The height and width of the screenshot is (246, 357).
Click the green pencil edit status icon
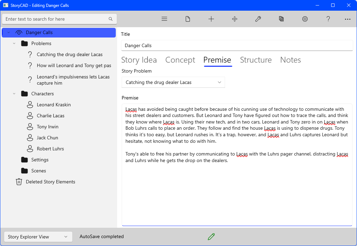pos(211,236)
